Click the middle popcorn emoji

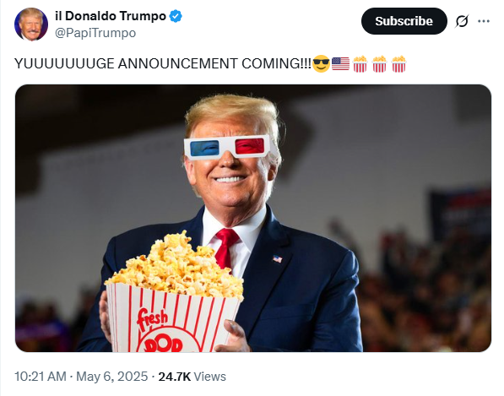click(x=379, y=63)
